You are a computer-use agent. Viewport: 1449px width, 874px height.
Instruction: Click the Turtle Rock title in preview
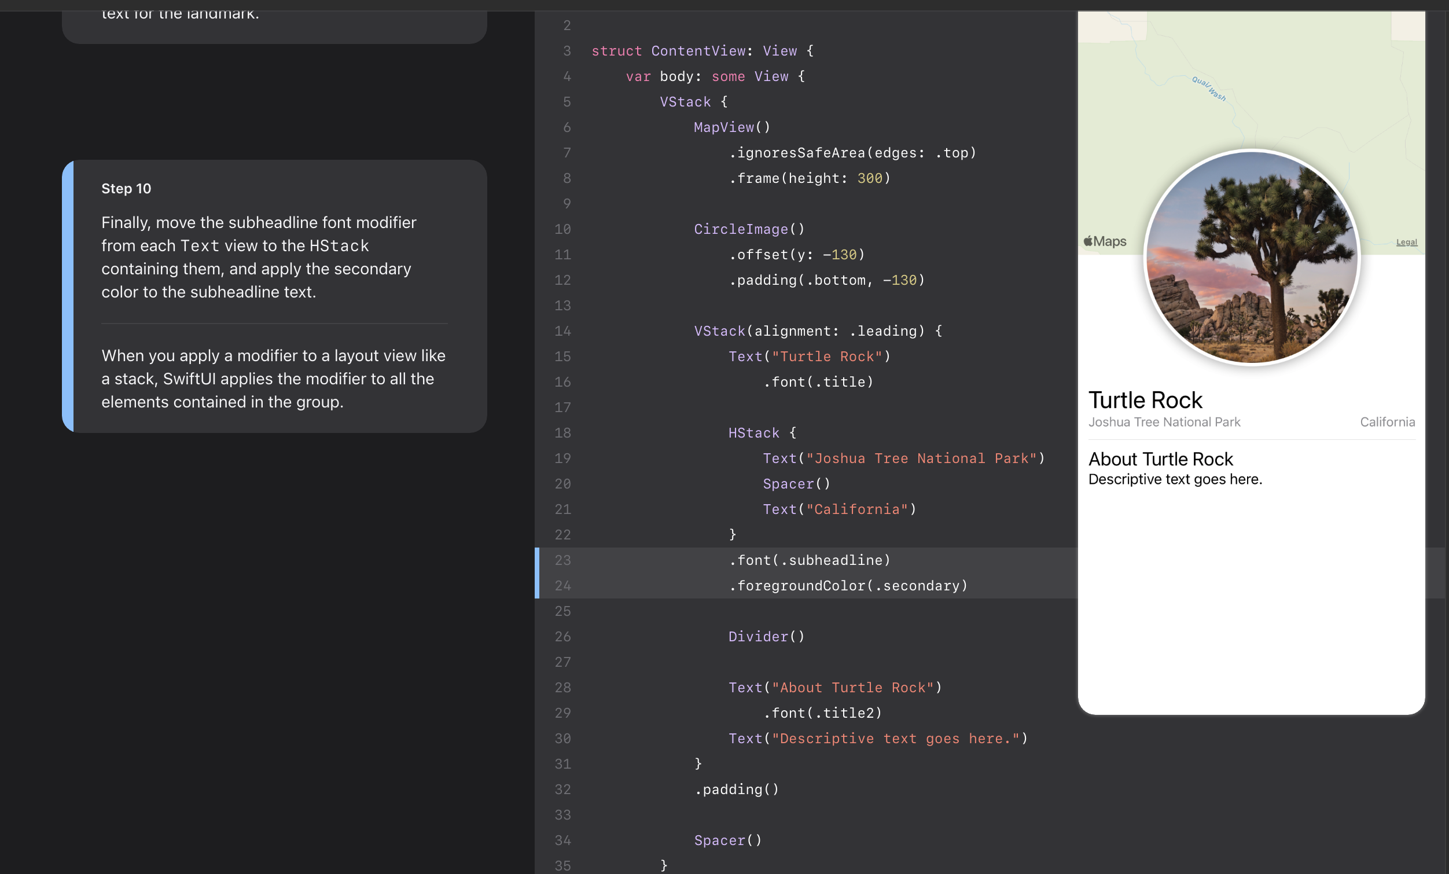pyautogui.click(x=1145, y=400)
